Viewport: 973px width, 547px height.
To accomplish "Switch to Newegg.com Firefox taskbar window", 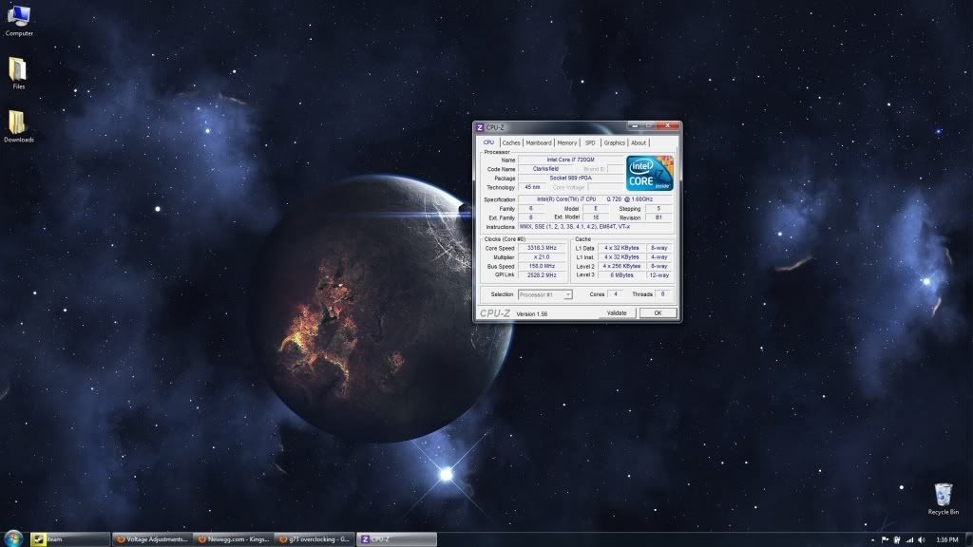I will (234, 539).
